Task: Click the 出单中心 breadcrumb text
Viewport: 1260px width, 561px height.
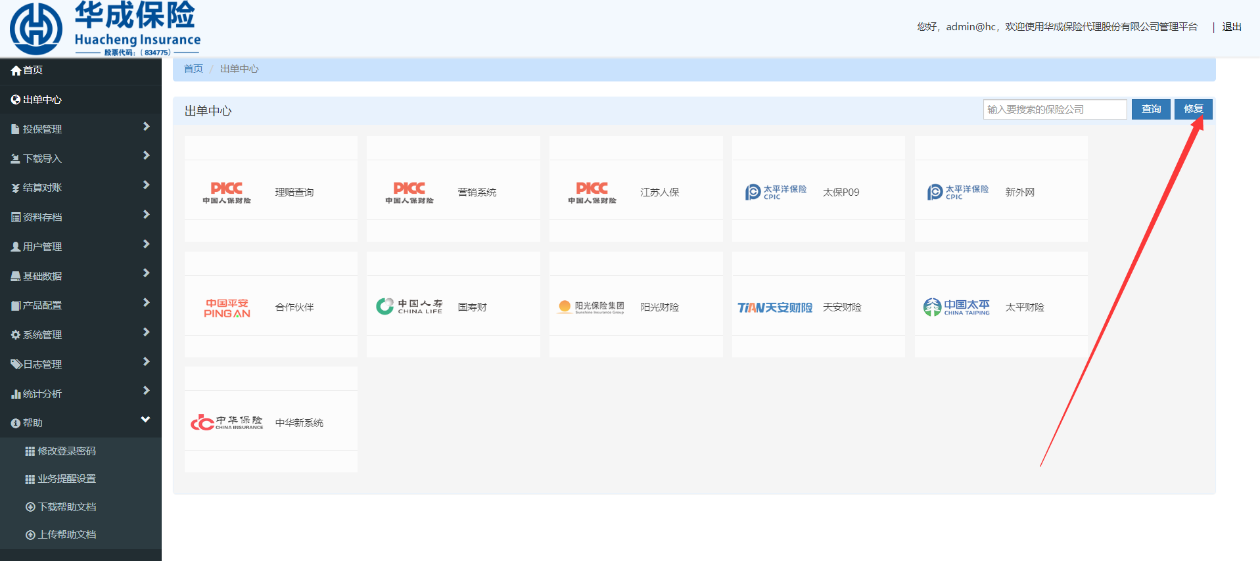Action: [239, 69]
